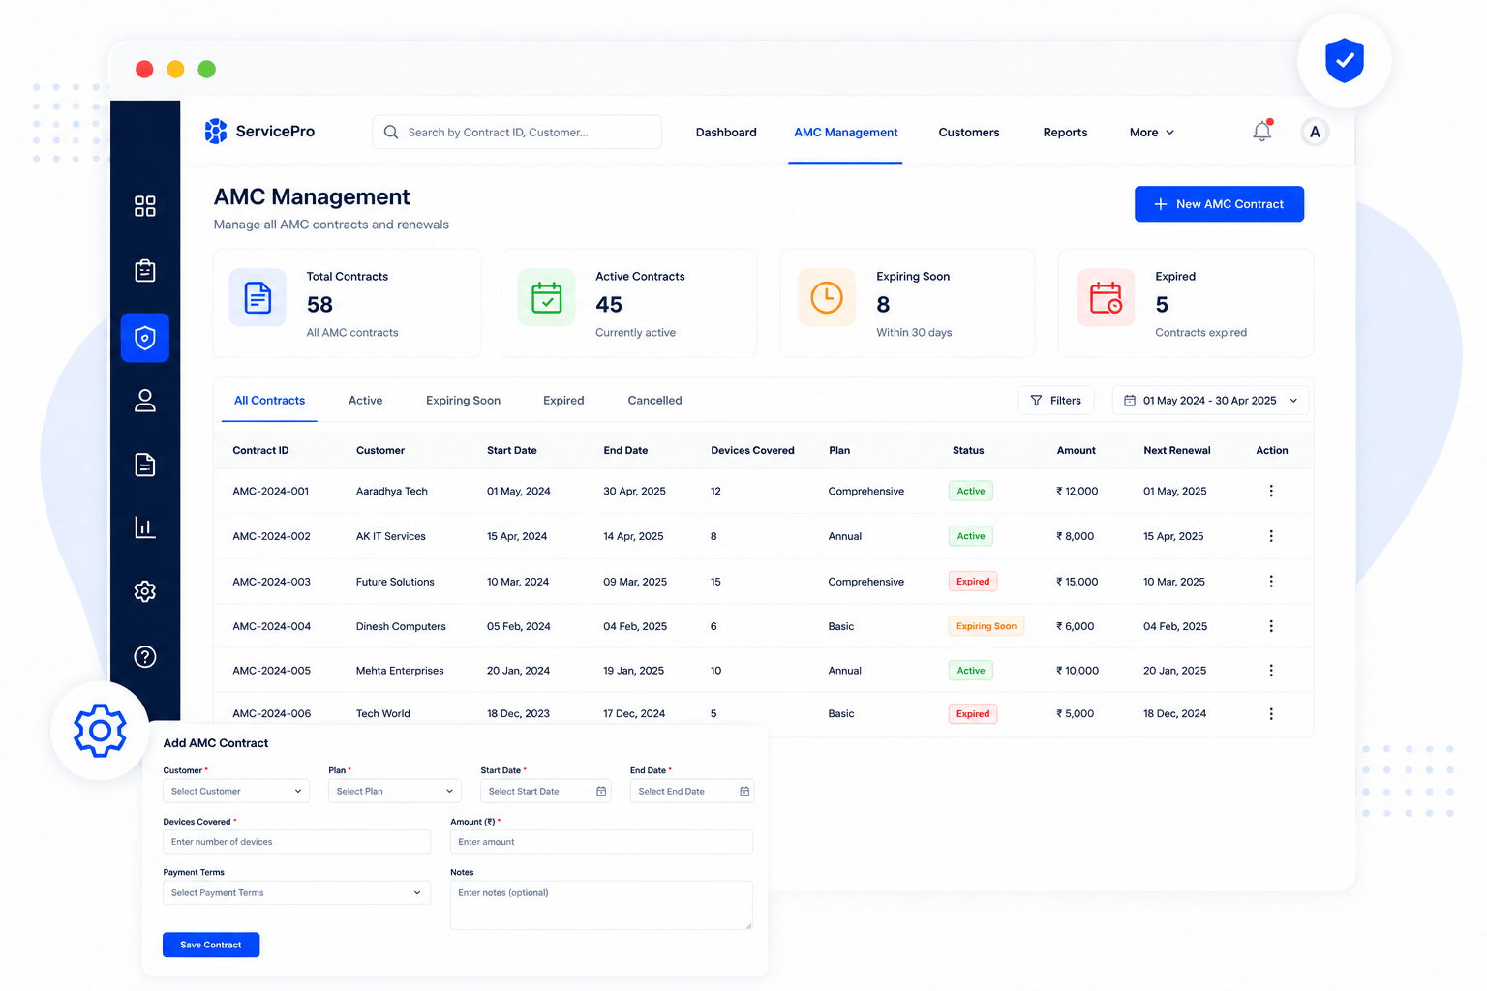Click the calendar icon in End Date field

pyautogui.click(x=744, y=792)
